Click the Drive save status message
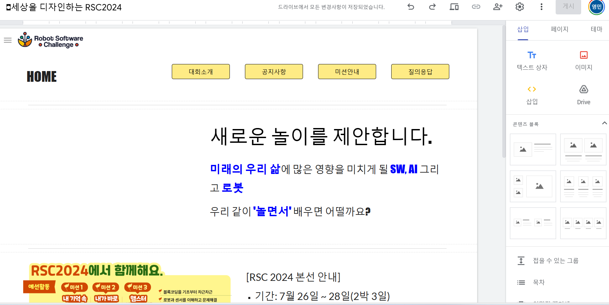The width and height of the screenshot is (609, 305). (332, 7)
